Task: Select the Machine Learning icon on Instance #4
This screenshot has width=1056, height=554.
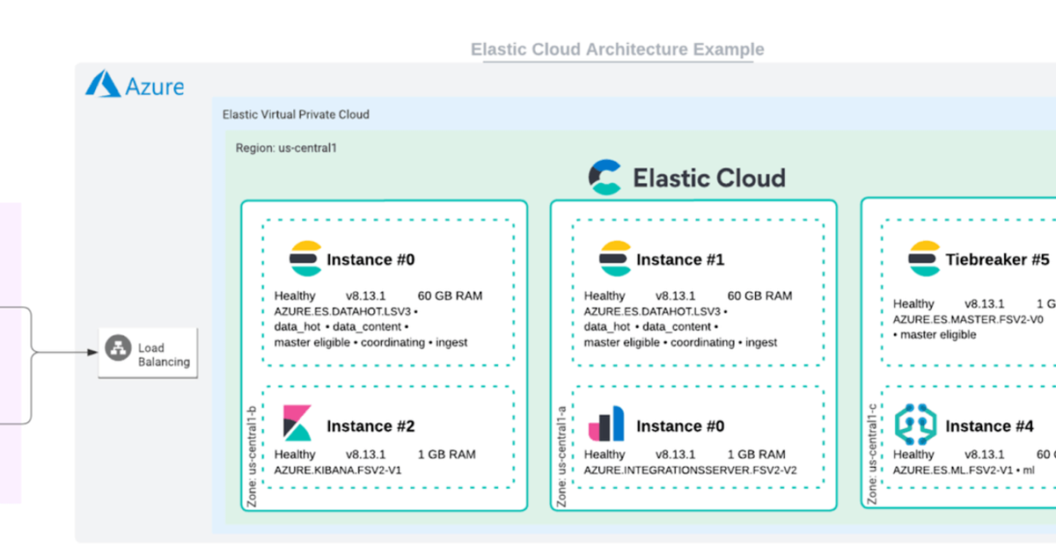Action: 918,425
